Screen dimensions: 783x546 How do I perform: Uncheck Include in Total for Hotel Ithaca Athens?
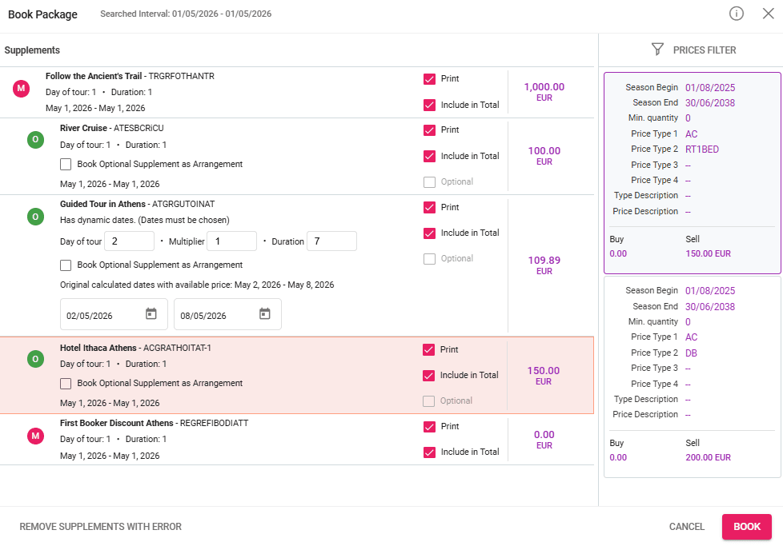tap(430, 376)
